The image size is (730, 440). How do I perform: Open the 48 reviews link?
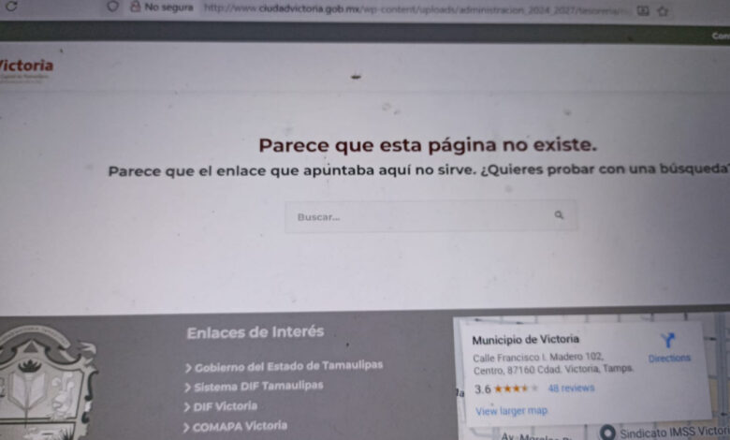point(571,388)
